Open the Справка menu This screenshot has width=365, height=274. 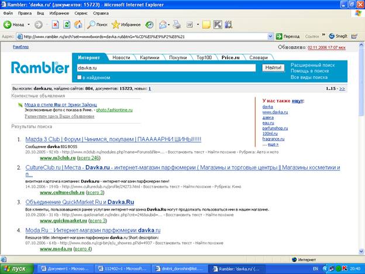tap(101, 13)
